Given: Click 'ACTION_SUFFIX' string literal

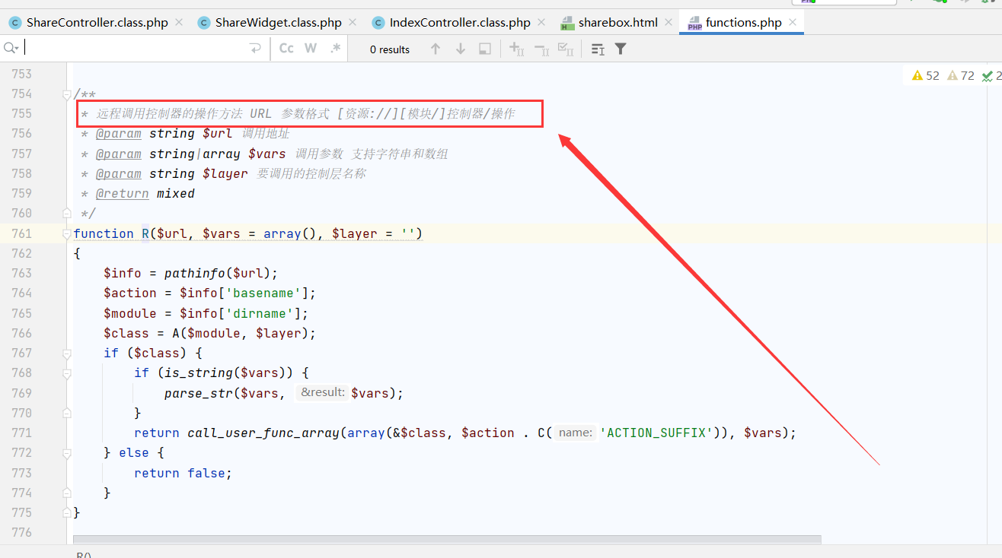Looking at the screenshot, I should [656, 433].
